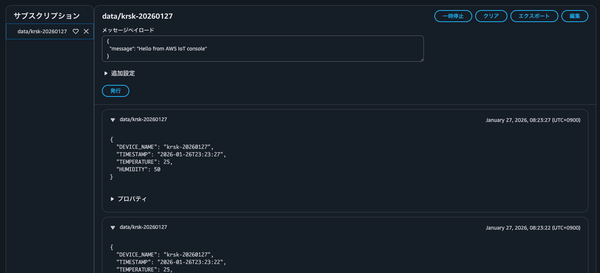Click the サブスクリプション panel heading
Viewport: 600px width, 273px height.
click(x=47, y=16)
